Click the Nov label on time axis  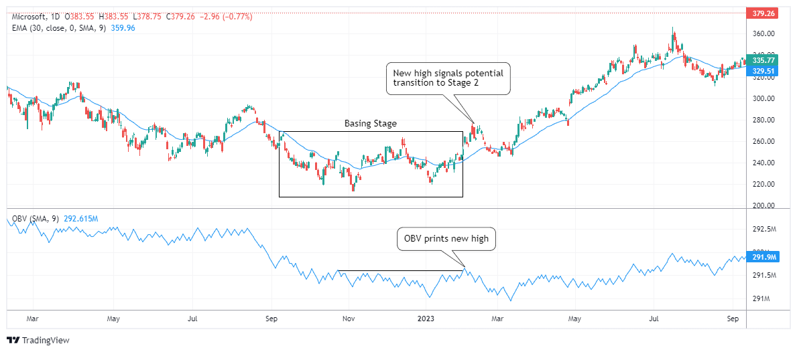[349, 319]
